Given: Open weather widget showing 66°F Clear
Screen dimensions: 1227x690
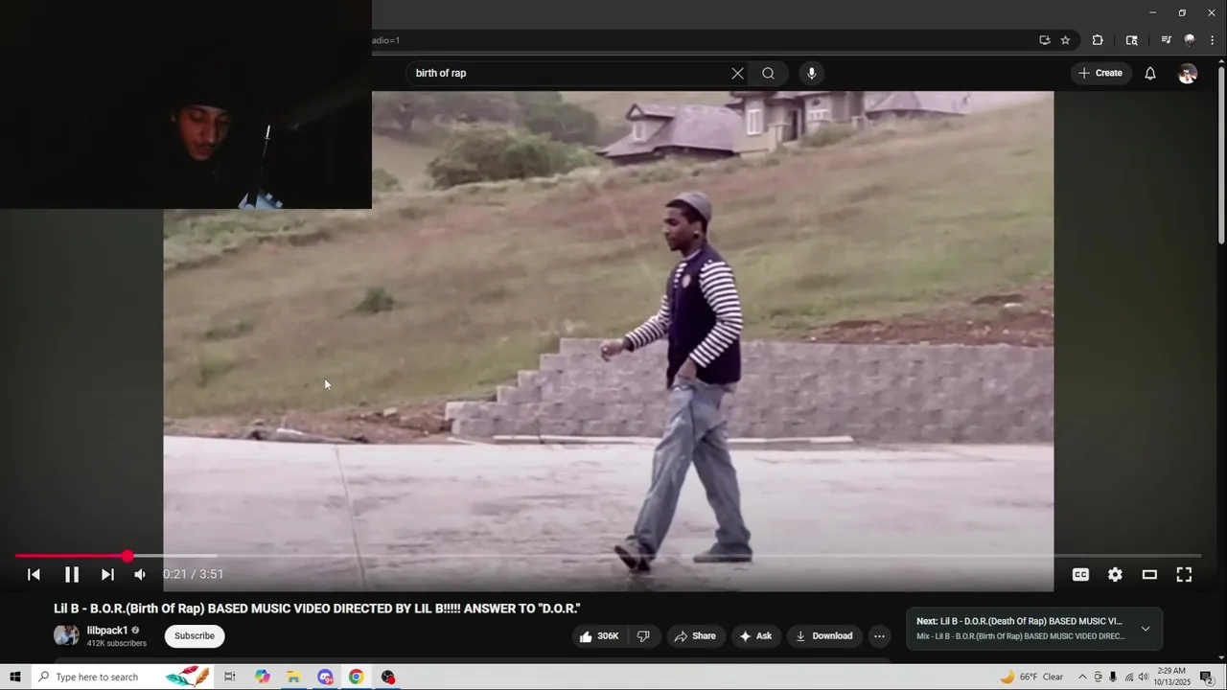Looking at the screenshot, I should [x=1031, y=677].
